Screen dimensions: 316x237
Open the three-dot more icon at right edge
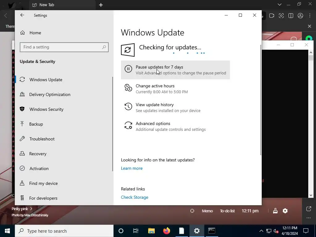[x=309, y=218]
